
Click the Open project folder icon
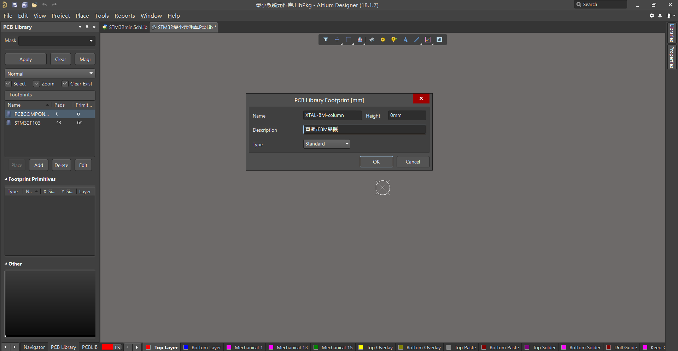(x=34, y=5)
